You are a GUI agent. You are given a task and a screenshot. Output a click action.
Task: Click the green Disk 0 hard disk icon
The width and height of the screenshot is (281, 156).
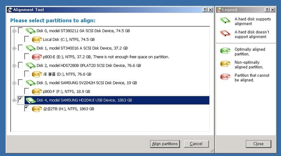tap(30, 31)
